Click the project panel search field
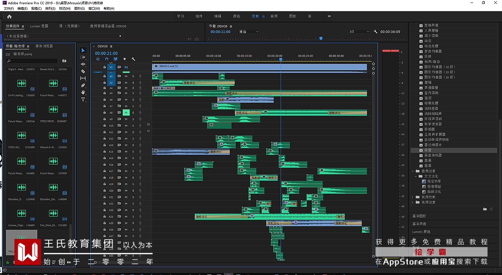 point(32,61)
